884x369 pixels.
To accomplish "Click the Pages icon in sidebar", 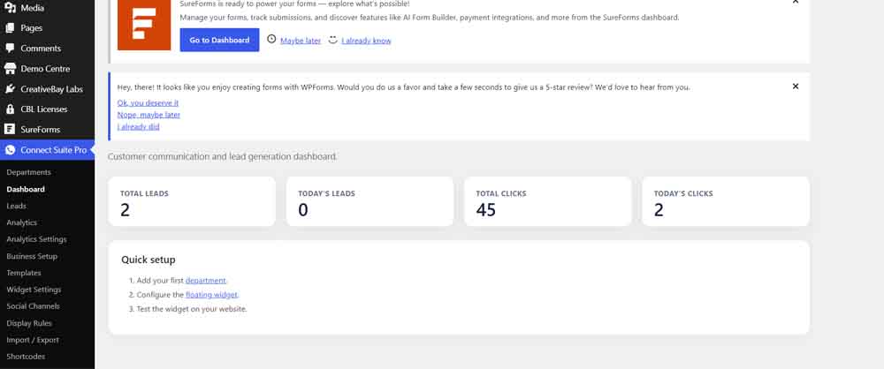I will [10, 28].
